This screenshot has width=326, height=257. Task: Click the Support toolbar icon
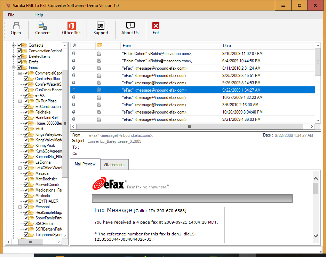[x=101, y=26]
